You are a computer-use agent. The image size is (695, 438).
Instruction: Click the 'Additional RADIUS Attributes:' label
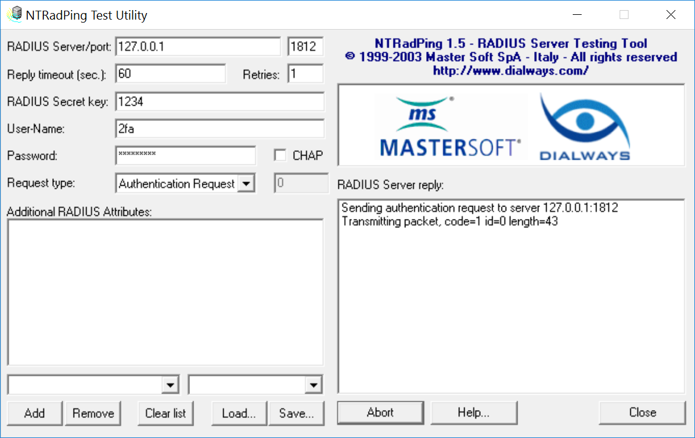tap(80, 212)
